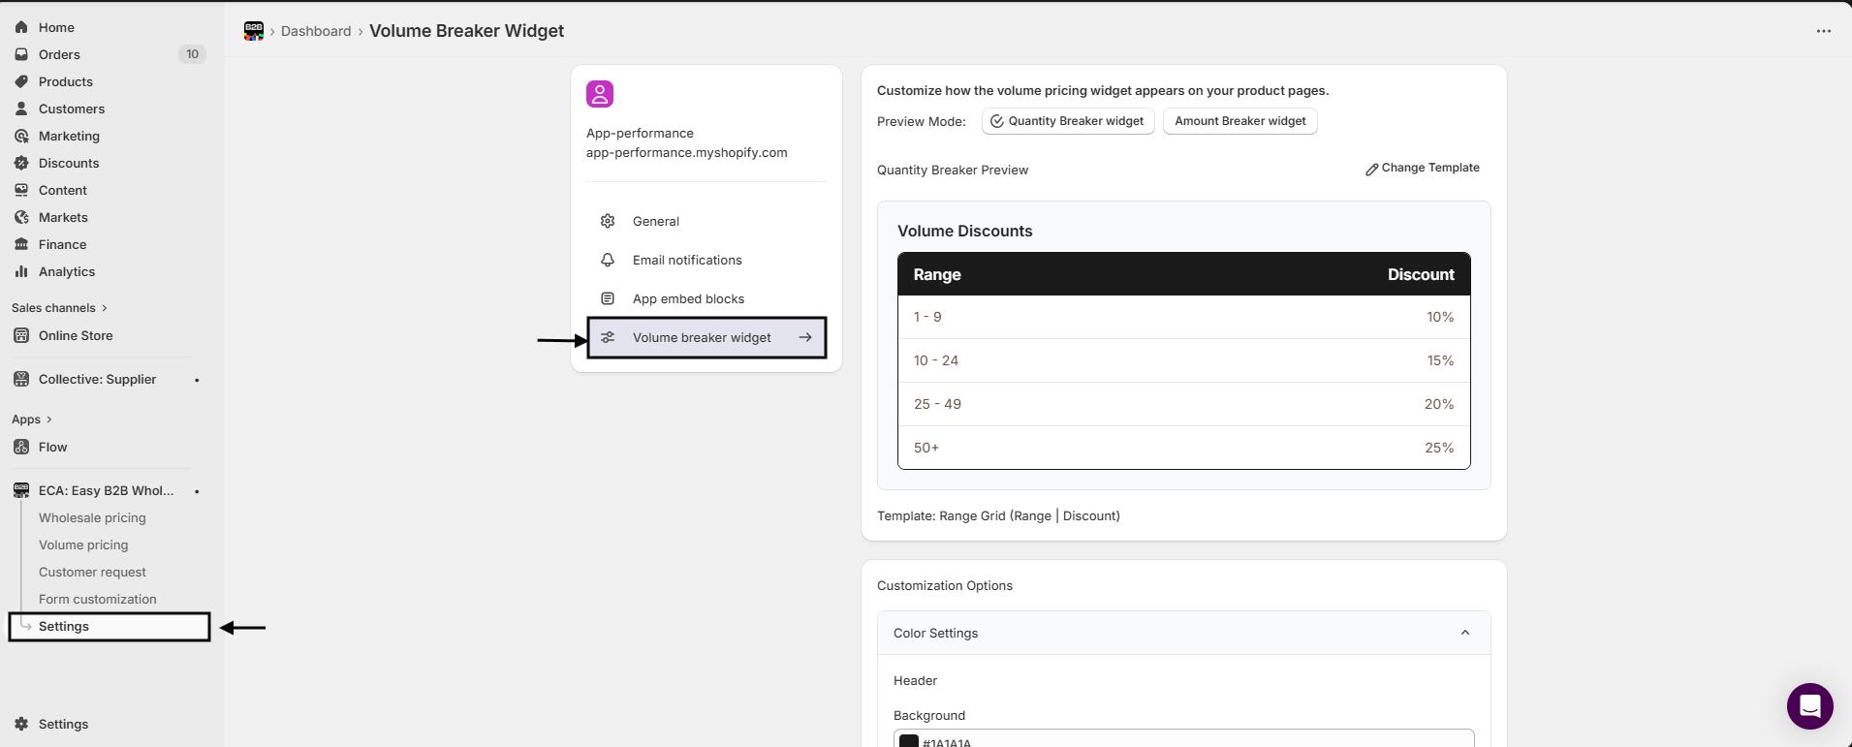Open the chat support bubble icon
1852x747 pixels.
tap(1809, 705)
